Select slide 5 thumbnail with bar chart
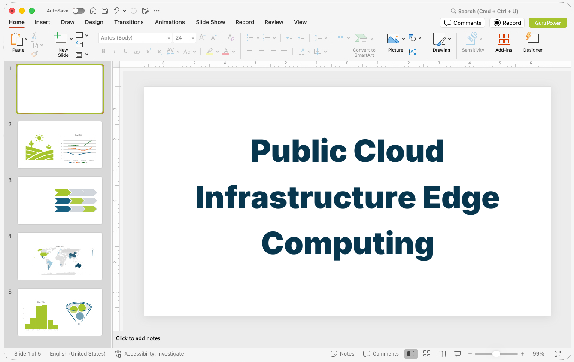 (60, 312)
